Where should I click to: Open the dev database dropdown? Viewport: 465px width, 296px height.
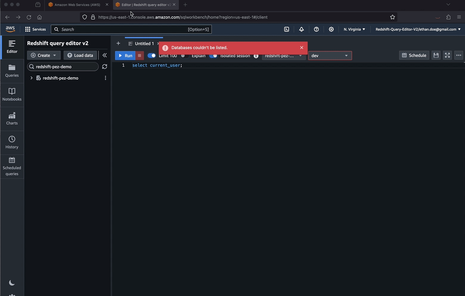[330, 55]
